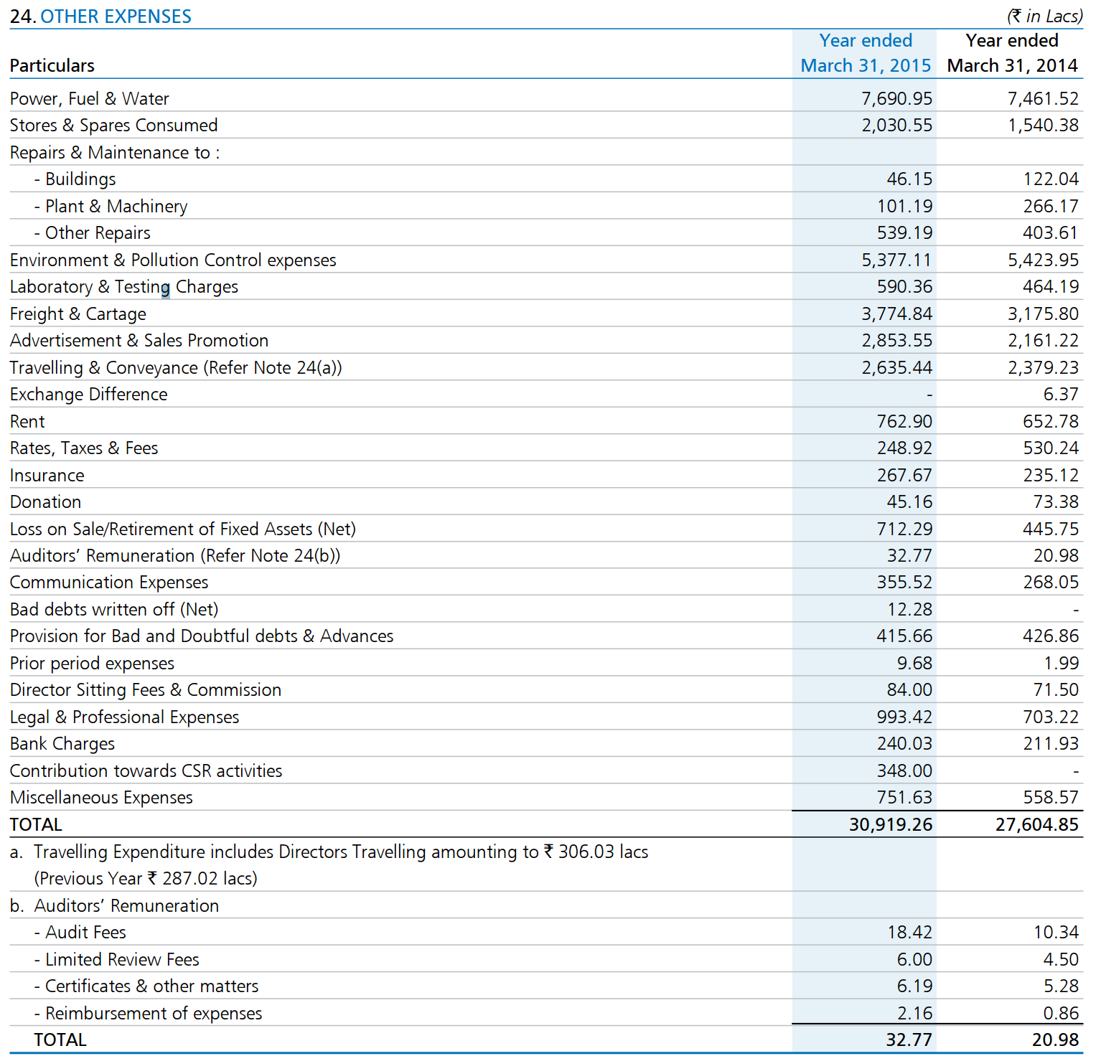The image size is (1101, 1056).
Task: Select 'Contribution towards CSR activities' label
Action: [x=146, y=770]
